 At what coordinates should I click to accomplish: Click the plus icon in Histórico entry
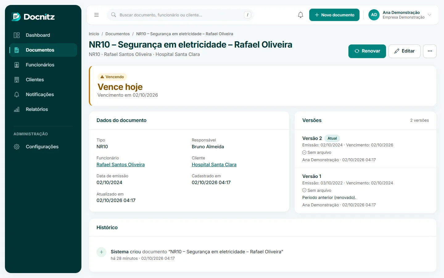point(101,252)
